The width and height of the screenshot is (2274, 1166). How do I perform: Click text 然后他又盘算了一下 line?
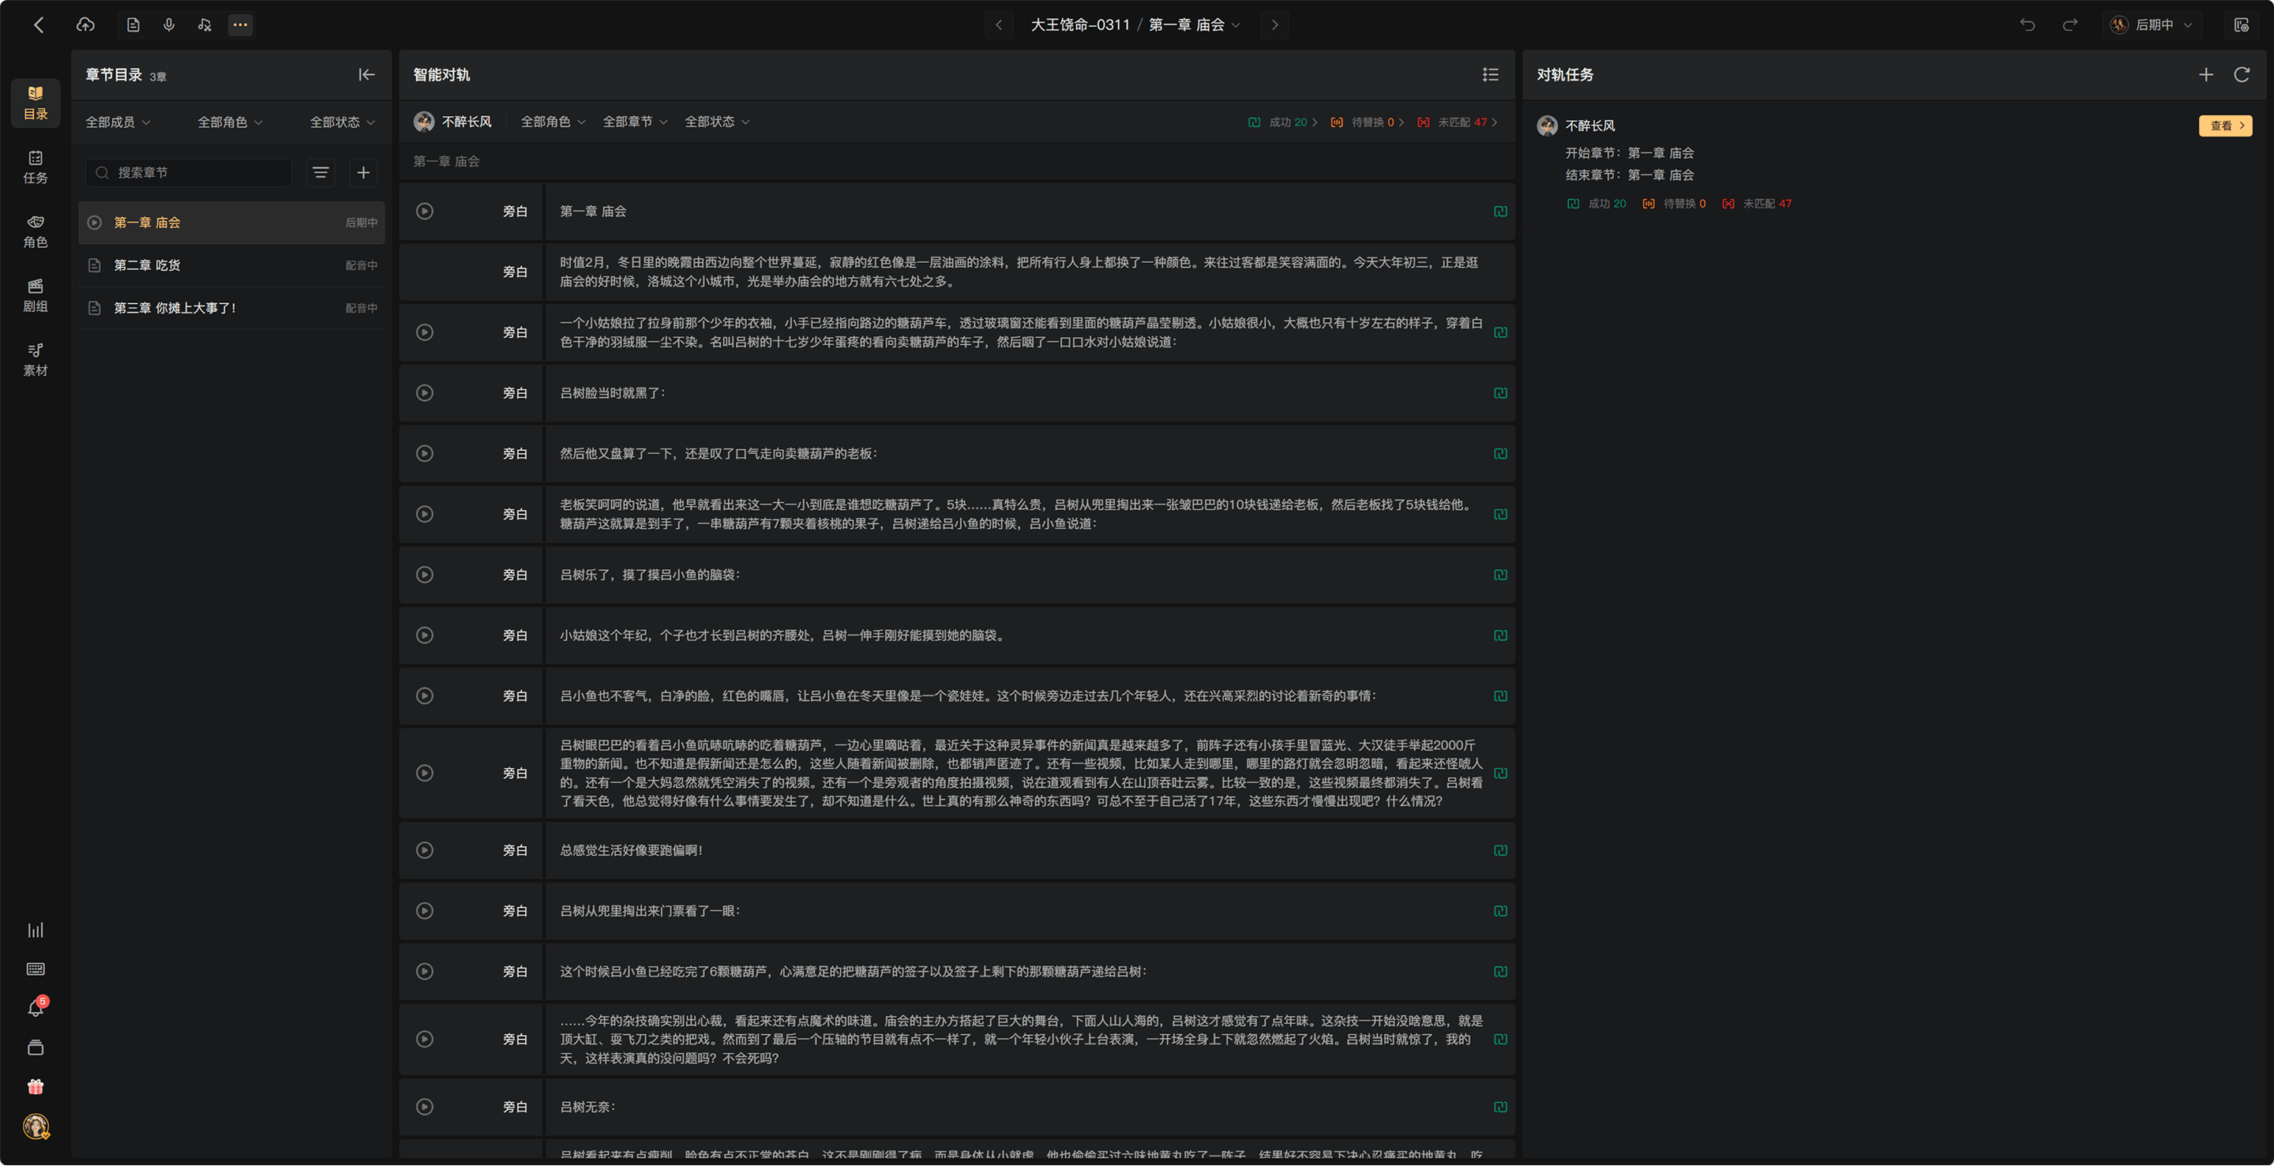[x=719, y=454]
